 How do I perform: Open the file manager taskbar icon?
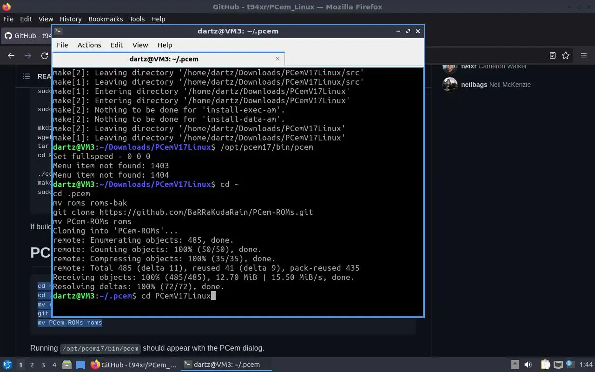[67, 365]
